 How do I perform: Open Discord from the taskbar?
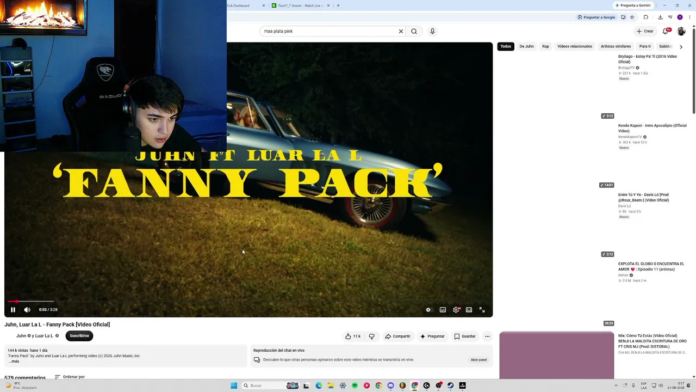pyautogui.click(x=390, y=385)
